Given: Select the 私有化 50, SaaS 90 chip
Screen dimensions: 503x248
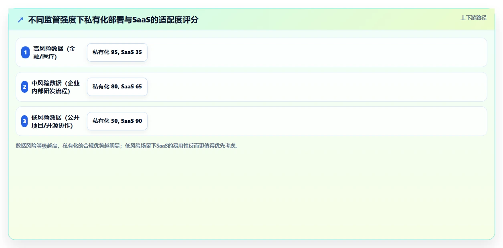Looking at the screenshot, I should [117, 121].
